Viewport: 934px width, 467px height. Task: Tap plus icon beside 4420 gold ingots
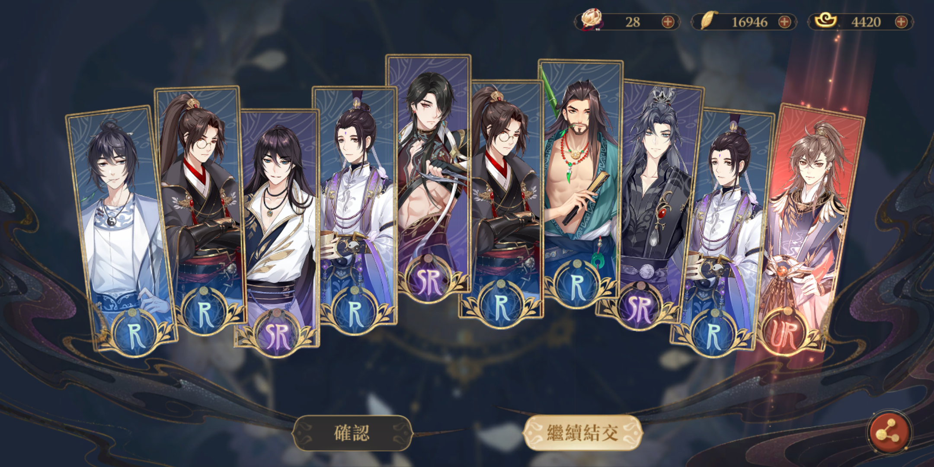point(901,22)
